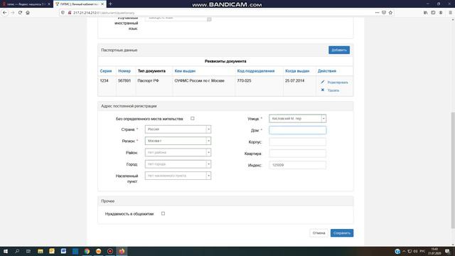Open Windows taskbar search
455x256 pixels.
17,251
